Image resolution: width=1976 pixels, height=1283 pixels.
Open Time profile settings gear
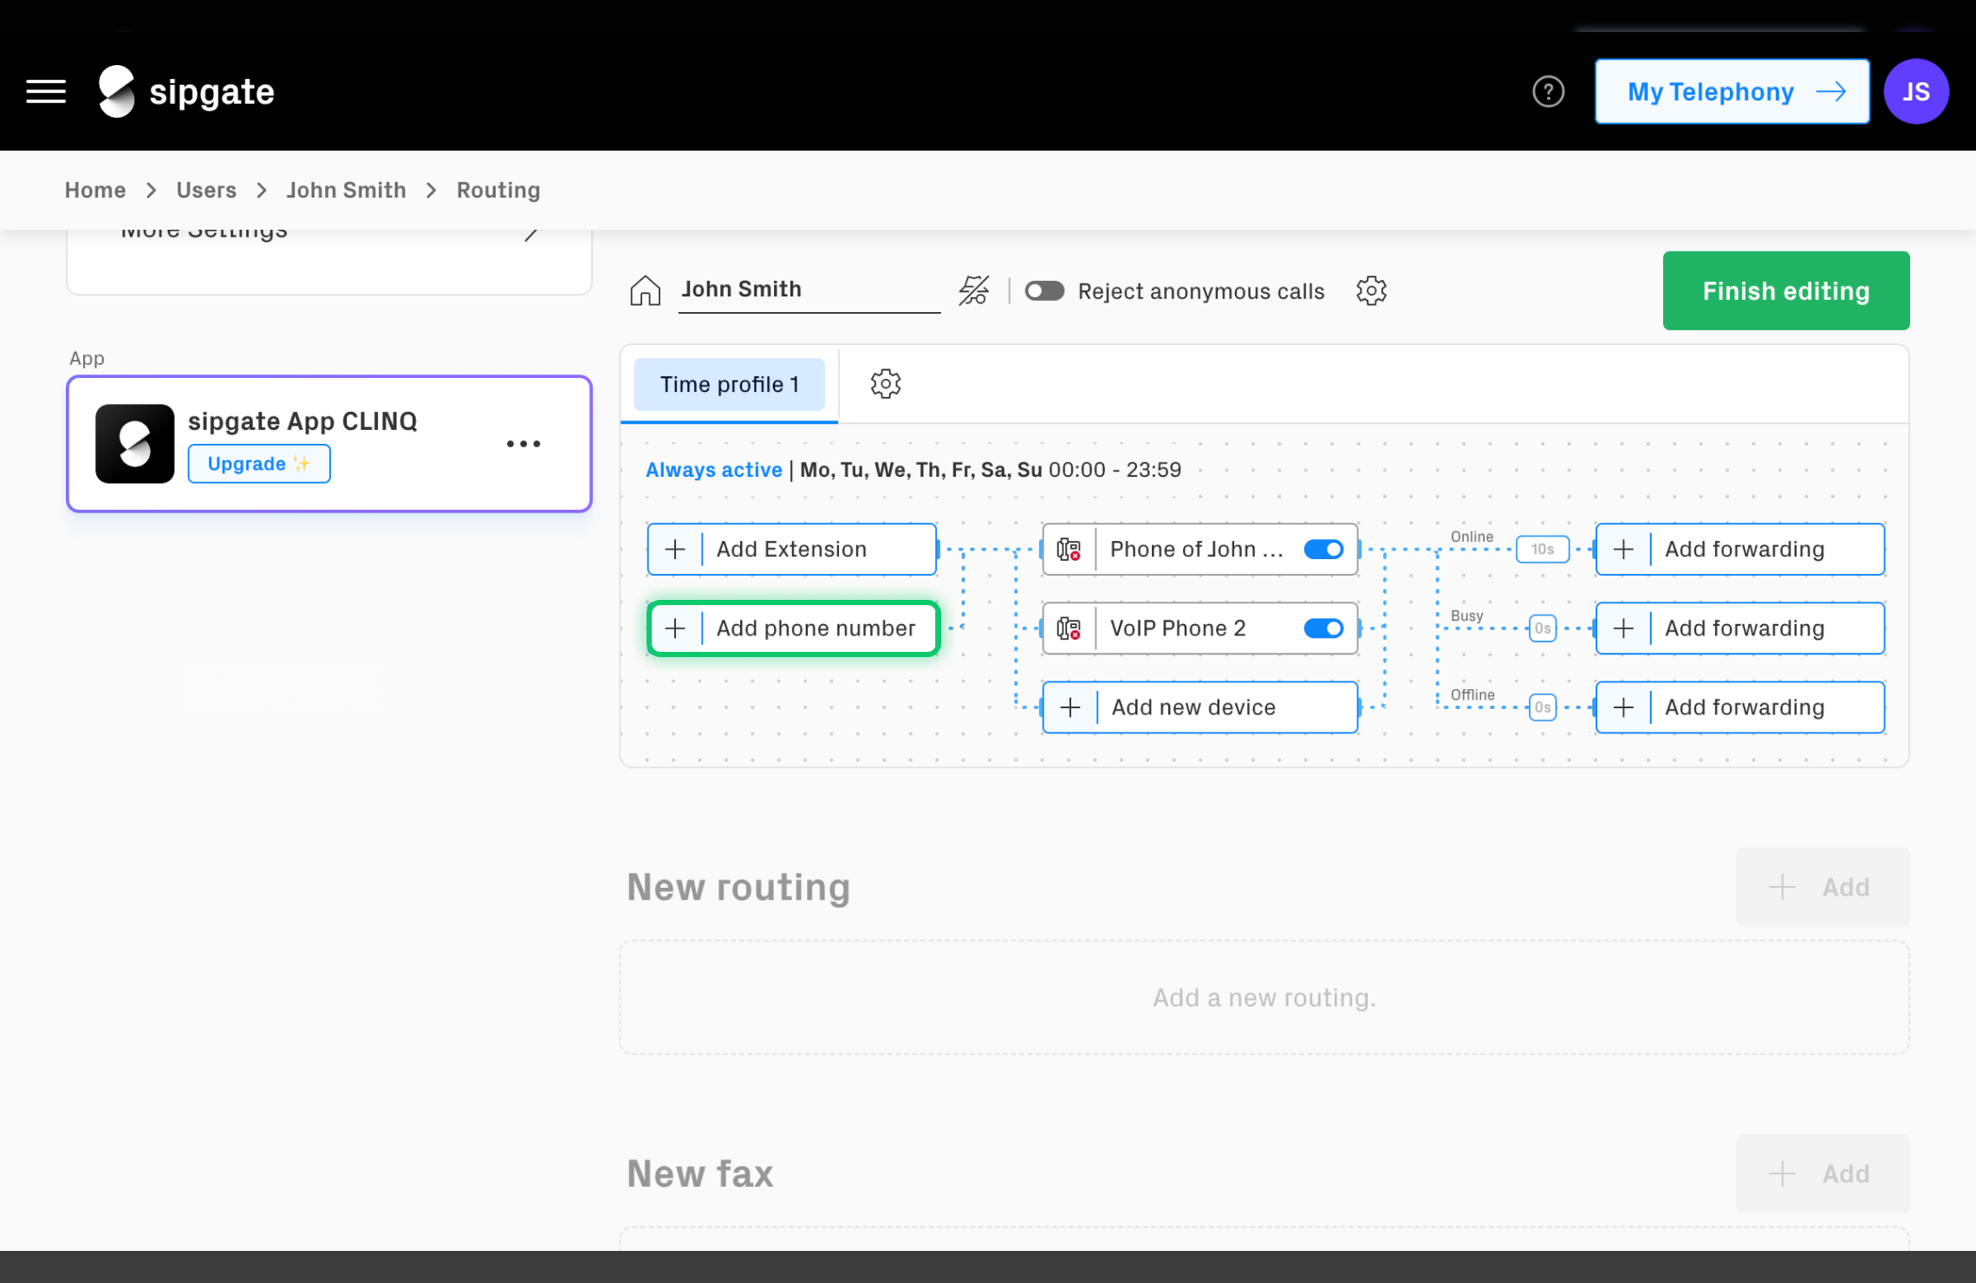coord(886,383)
